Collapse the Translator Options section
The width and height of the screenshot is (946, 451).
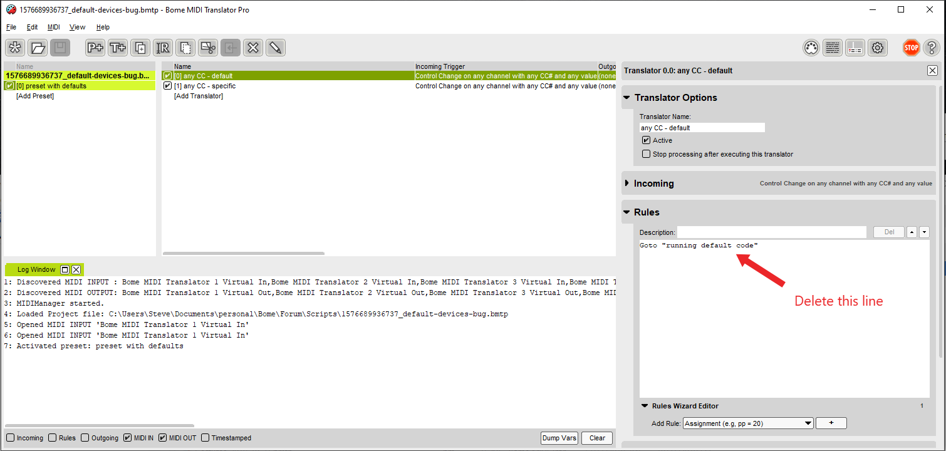(626, 98)
